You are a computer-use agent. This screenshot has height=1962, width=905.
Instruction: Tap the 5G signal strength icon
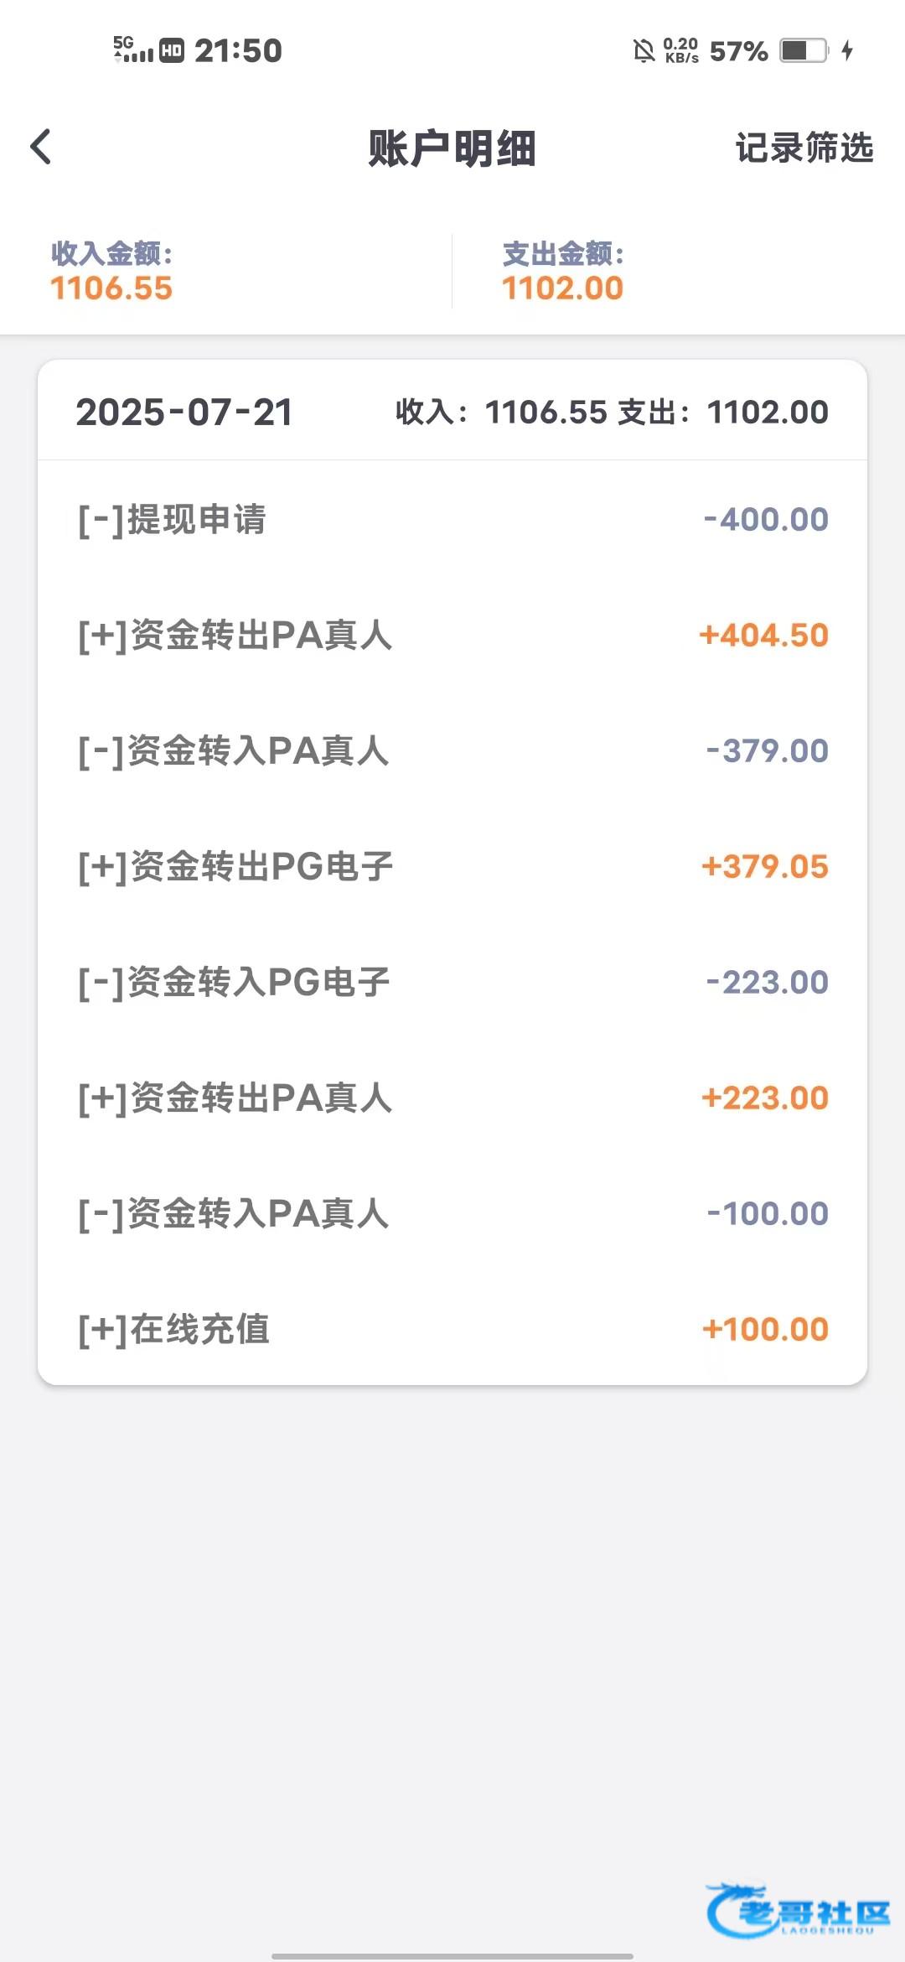(x=133, y=50)
